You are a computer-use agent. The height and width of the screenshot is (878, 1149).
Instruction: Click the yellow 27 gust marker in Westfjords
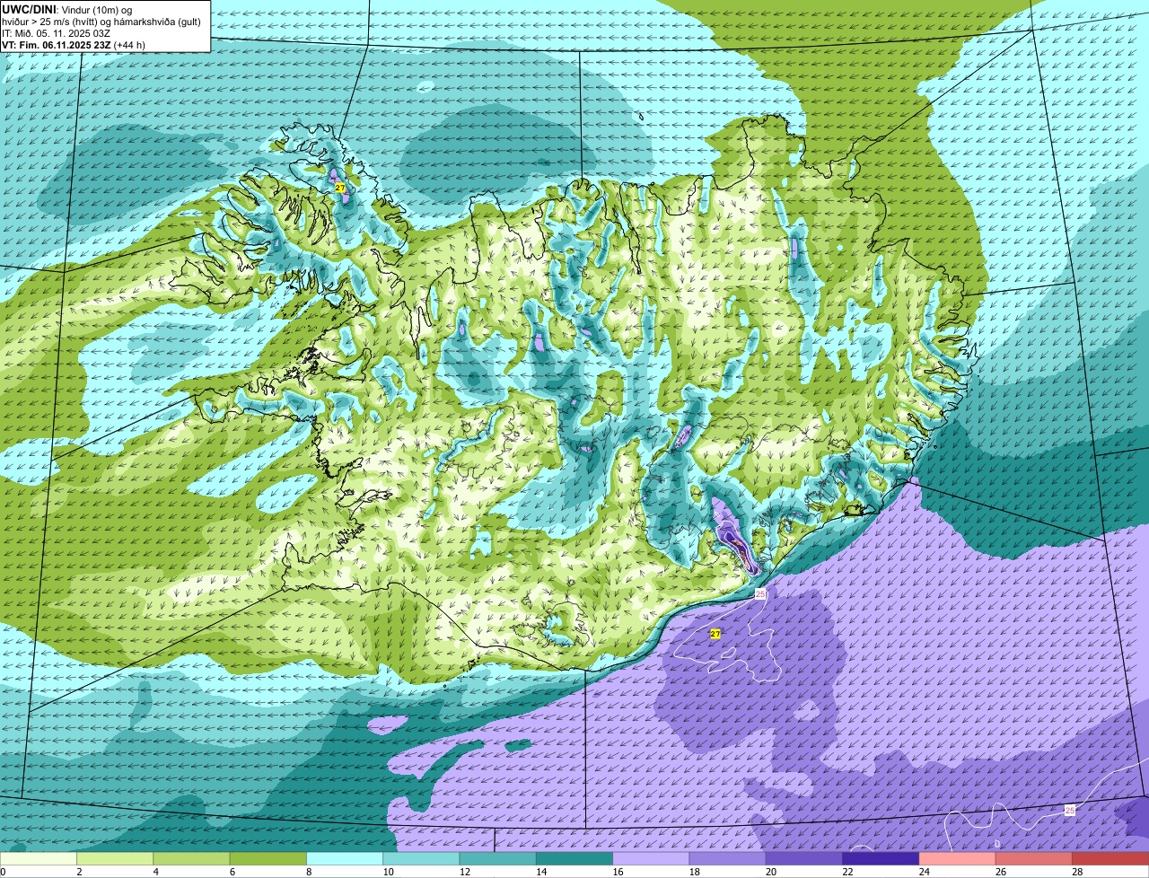point(340,188)
